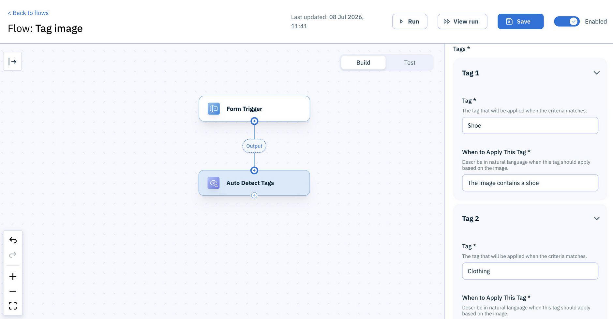Go back to flows link
The height and width of the screenshot is (319, 613).
click(x=28, y=13)
